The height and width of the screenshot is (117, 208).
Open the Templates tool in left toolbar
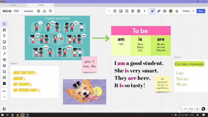(x=4, y=30)
